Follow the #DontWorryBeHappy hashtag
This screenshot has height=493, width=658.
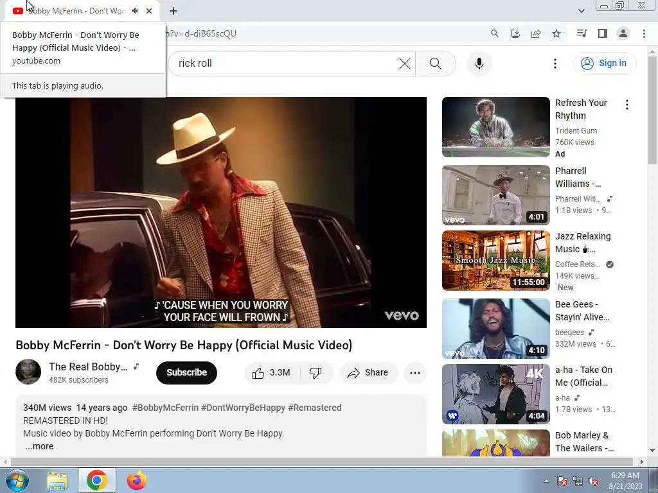pyautogui.click(x=244, y=408)
